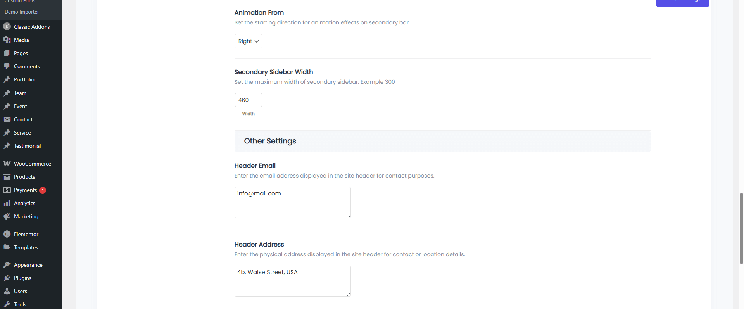Viewport: 744px width, 309px height.
Task: Click into the Header Address textarea
Action: coord(292,281)
